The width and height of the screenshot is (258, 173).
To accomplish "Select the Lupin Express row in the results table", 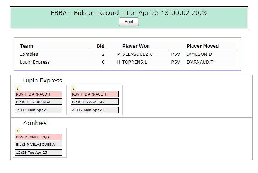I will [x=127, y=62].
